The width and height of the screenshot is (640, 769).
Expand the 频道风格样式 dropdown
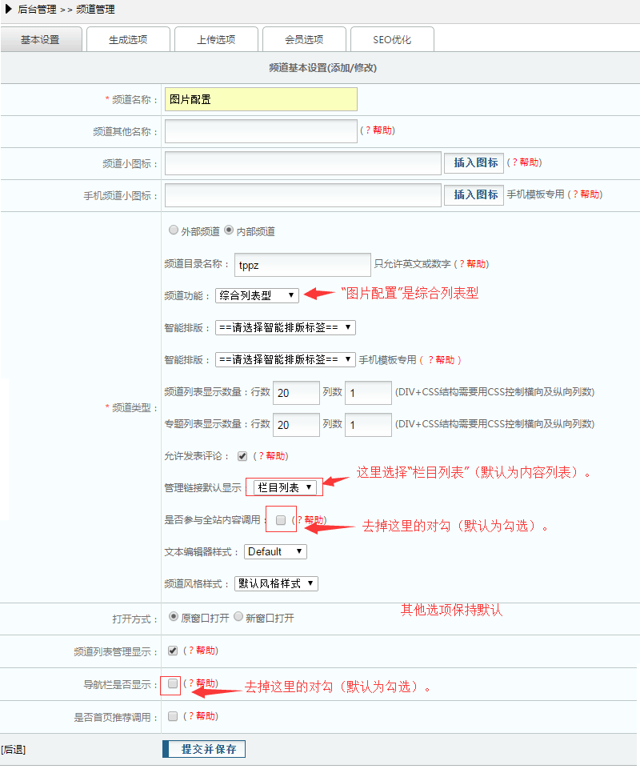pyautogui.click(x=276, y=583)
